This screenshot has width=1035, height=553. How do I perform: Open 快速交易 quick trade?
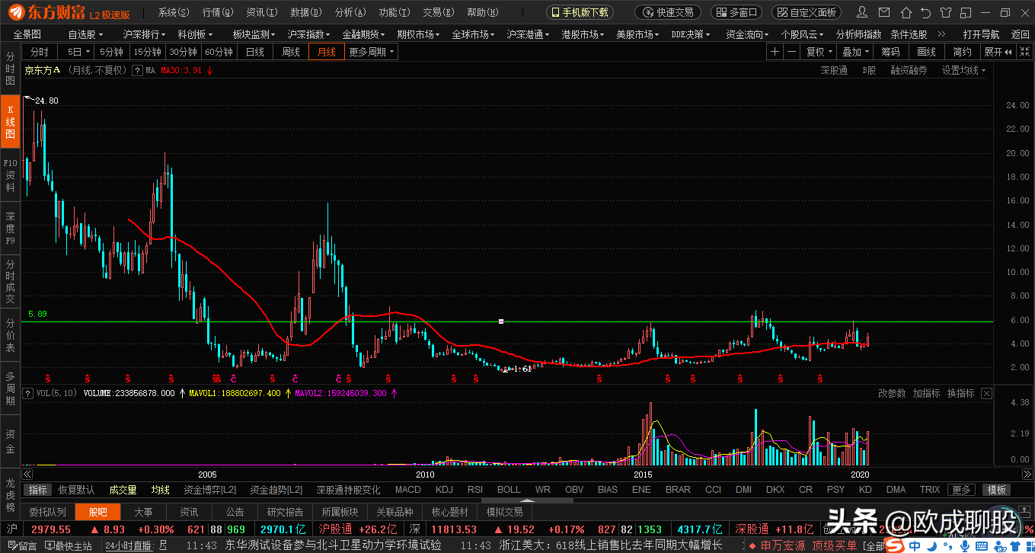click(x=668, y=13)
